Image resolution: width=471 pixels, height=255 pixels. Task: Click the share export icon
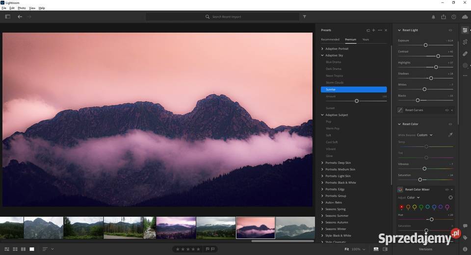pyautogui.click(x=444, y=17)
